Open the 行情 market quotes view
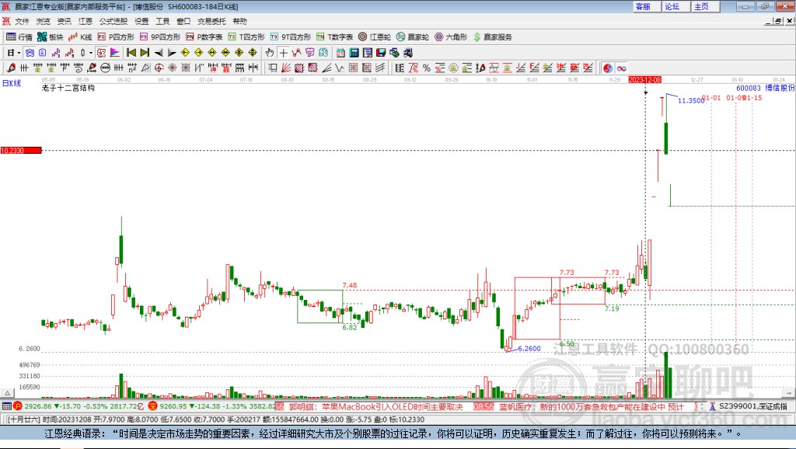Image resolution: width=796 pixels, height=449 pixels. (x=19, y=37)
